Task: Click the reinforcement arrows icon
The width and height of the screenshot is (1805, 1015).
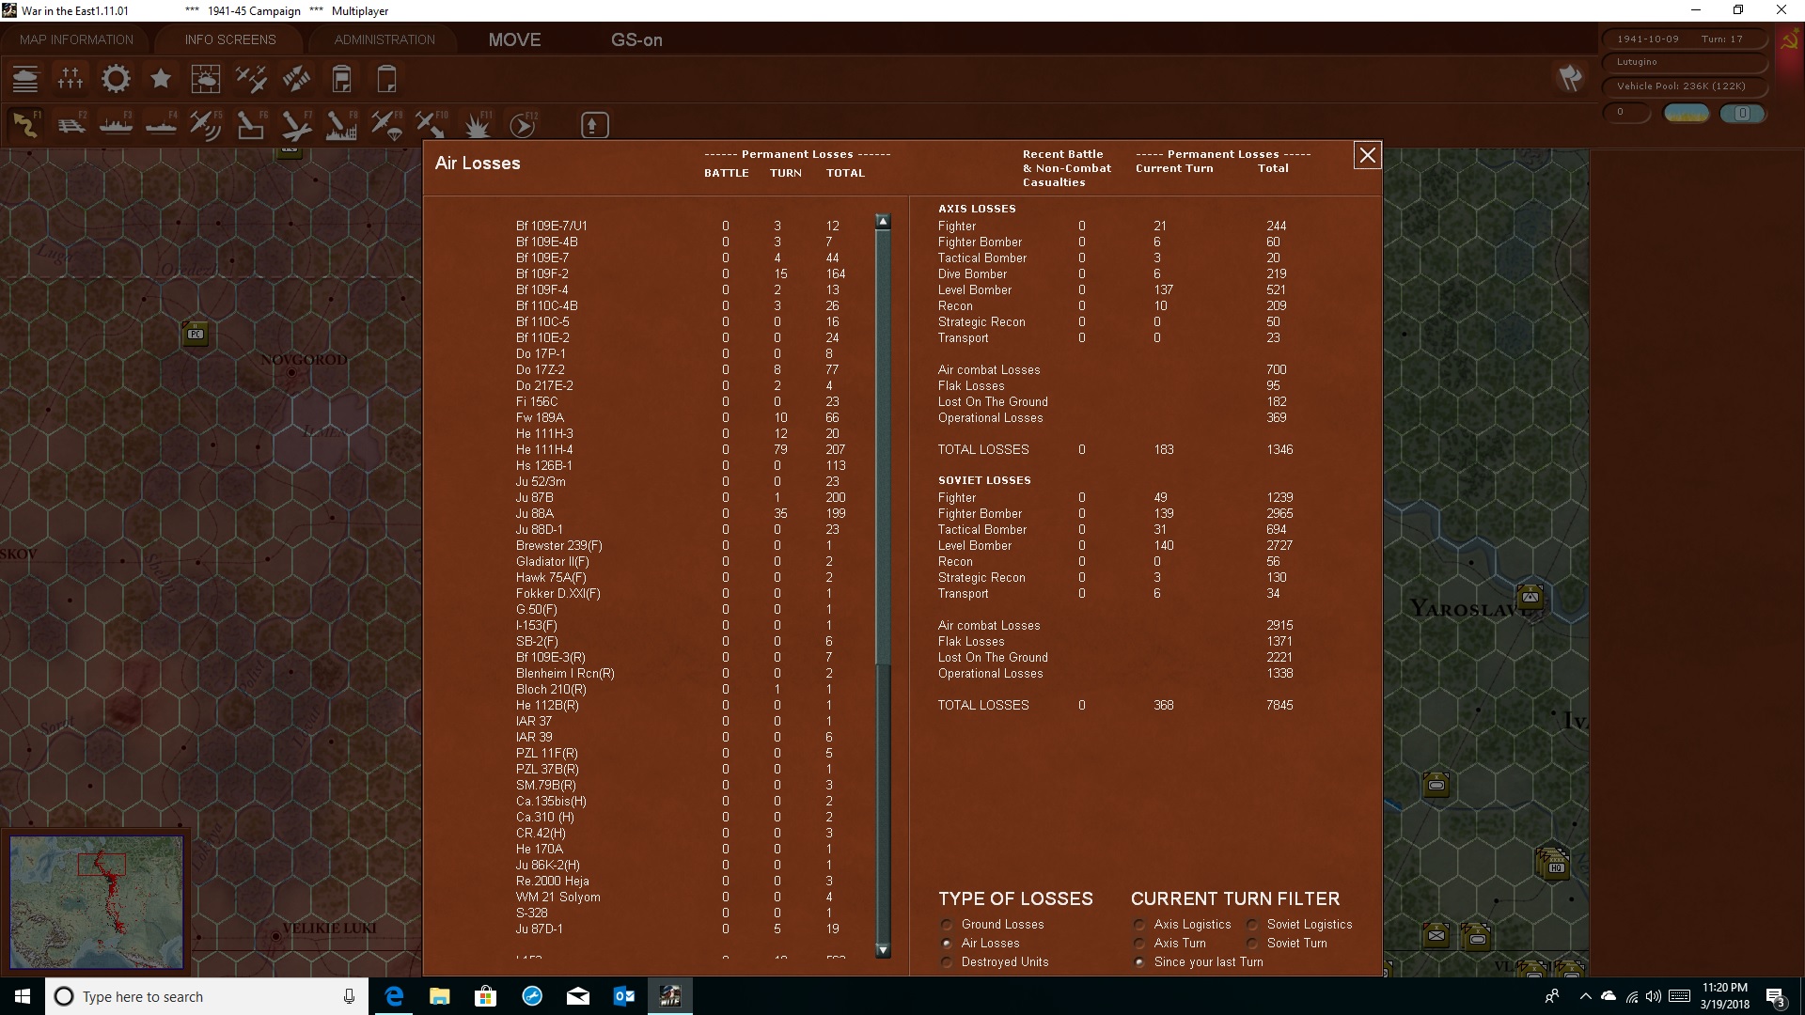Action: click(x=296, y=79)
